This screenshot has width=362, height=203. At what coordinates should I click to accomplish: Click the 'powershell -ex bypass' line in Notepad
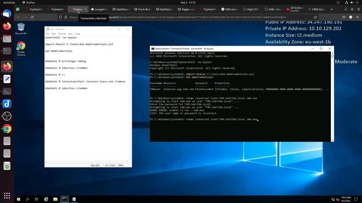(61, 38)
